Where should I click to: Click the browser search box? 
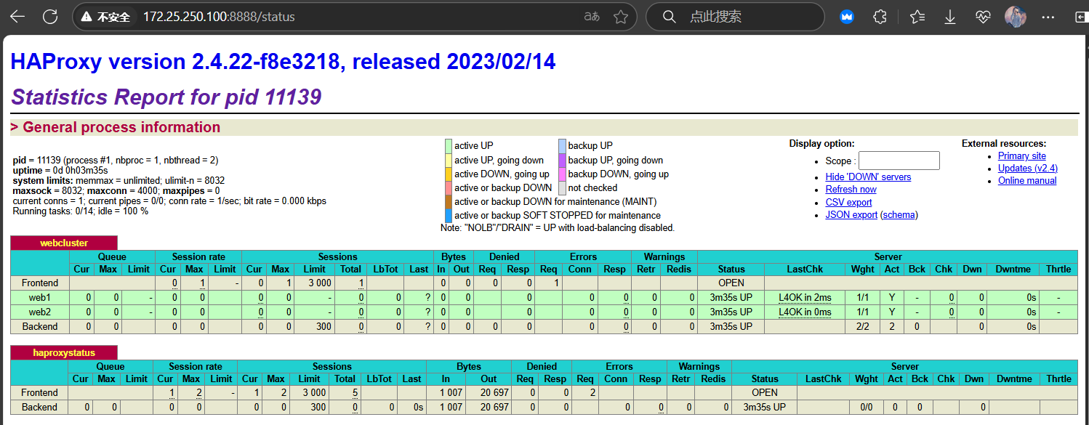click(736, 17)
